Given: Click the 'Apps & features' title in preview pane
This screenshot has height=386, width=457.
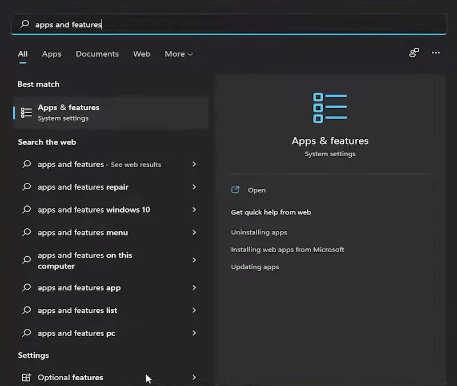Looking at the screenshot, I should [x=330, y=141].
